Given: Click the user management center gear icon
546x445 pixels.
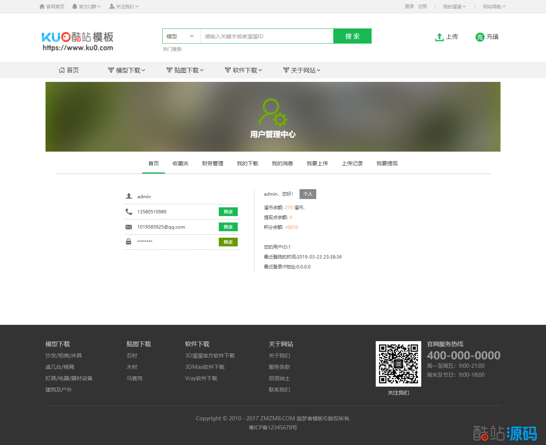Looking at the screenshot, I should point(273,113).
